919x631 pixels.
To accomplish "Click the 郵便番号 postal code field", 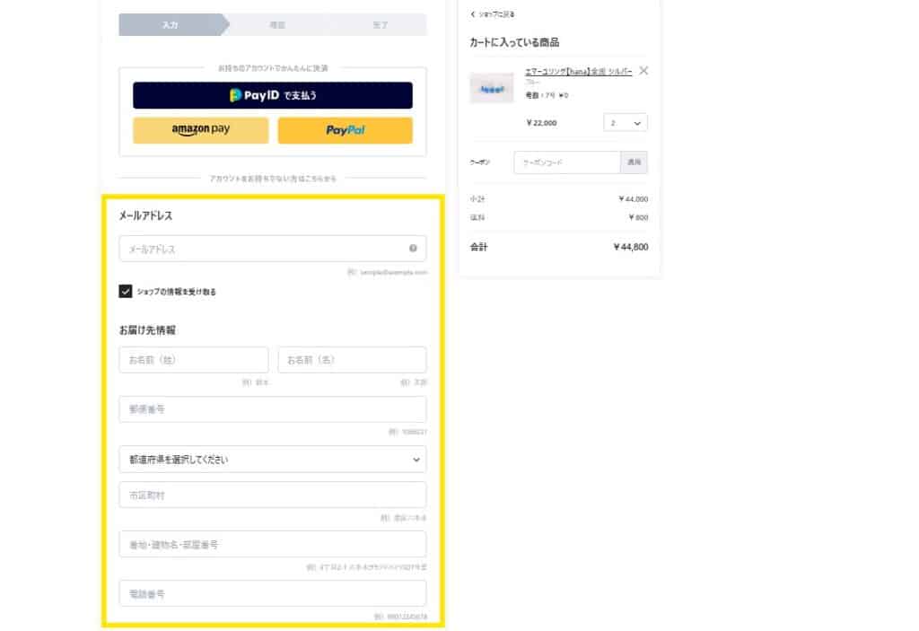I will click(x=273, y=409).
